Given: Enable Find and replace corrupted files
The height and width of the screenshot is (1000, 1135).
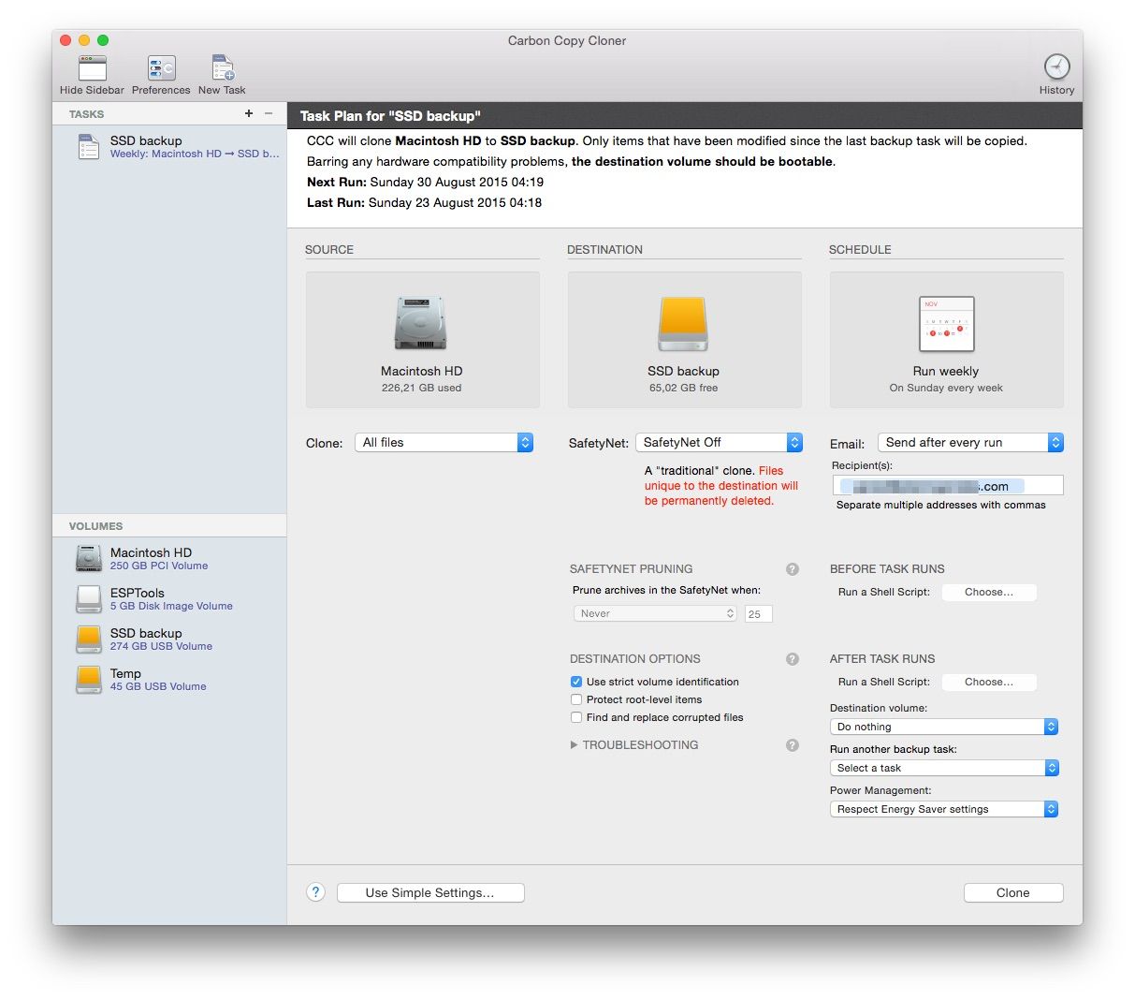Looking at the screenshot, I should point(576,717).
